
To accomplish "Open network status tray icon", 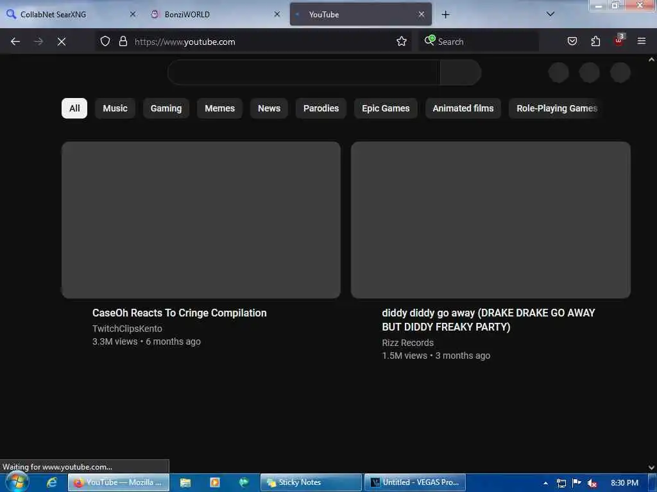I will pos(561,483).
